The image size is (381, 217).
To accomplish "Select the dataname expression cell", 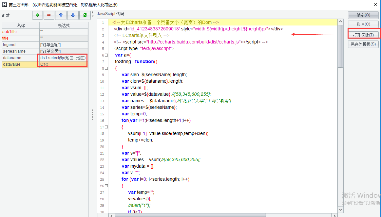I will 63,58.
